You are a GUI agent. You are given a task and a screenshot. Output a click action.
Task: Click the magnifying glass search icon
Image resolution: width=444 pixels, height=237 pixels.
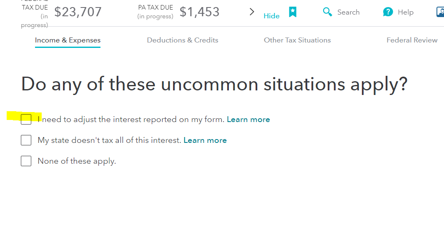tap(327, 12)
